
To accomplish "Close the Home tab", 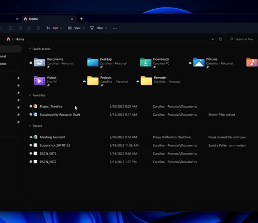I will [x=72, y=19].
